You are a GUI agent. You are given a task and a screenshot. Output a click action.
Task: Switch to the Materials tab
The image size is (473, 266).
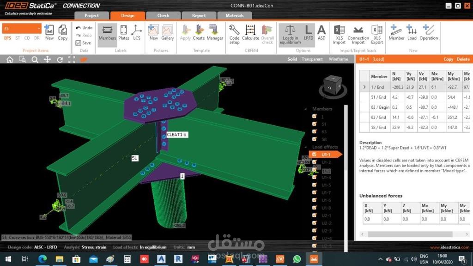[x=234, y=15]
